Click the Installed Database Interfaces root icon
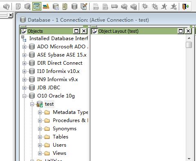The width and height of the screenshot is (196, 161). point(24,39)
